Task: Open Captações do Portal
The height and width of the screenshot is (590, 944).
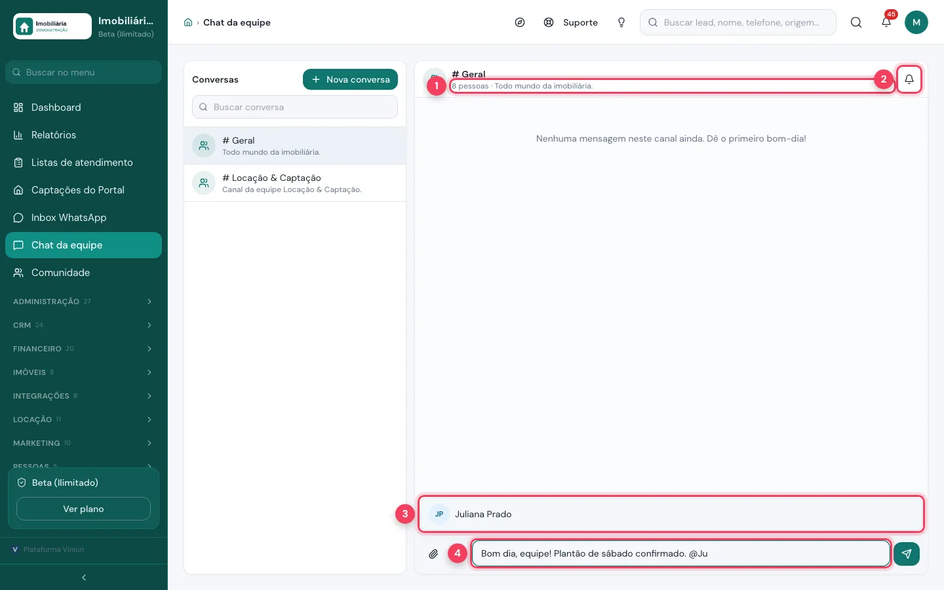Action: coord(83,190)
